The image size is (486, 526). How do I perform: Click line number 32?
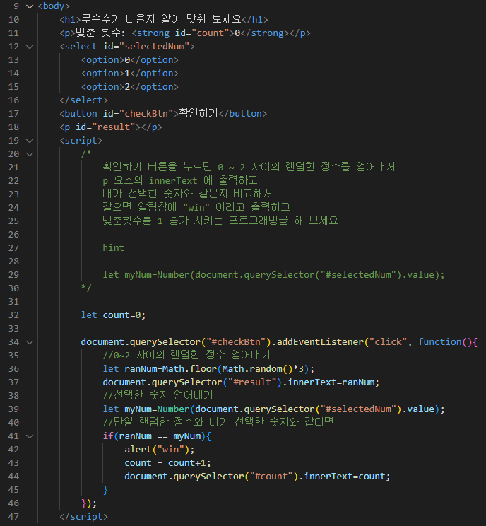pyautogui.click(x=13, y=315)
